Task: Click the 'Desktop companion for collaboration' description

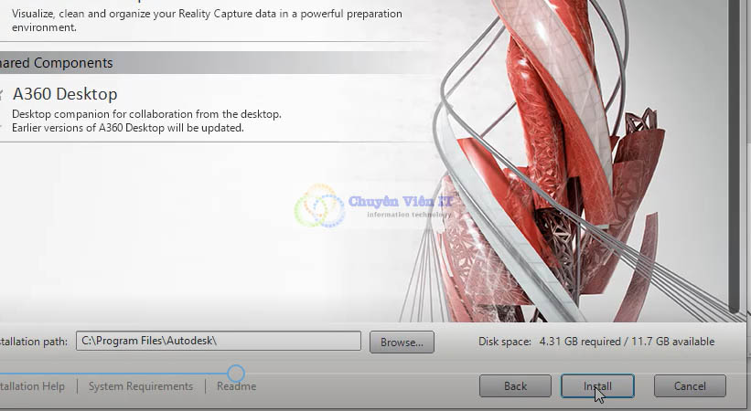Action: [x=146, y=114]
